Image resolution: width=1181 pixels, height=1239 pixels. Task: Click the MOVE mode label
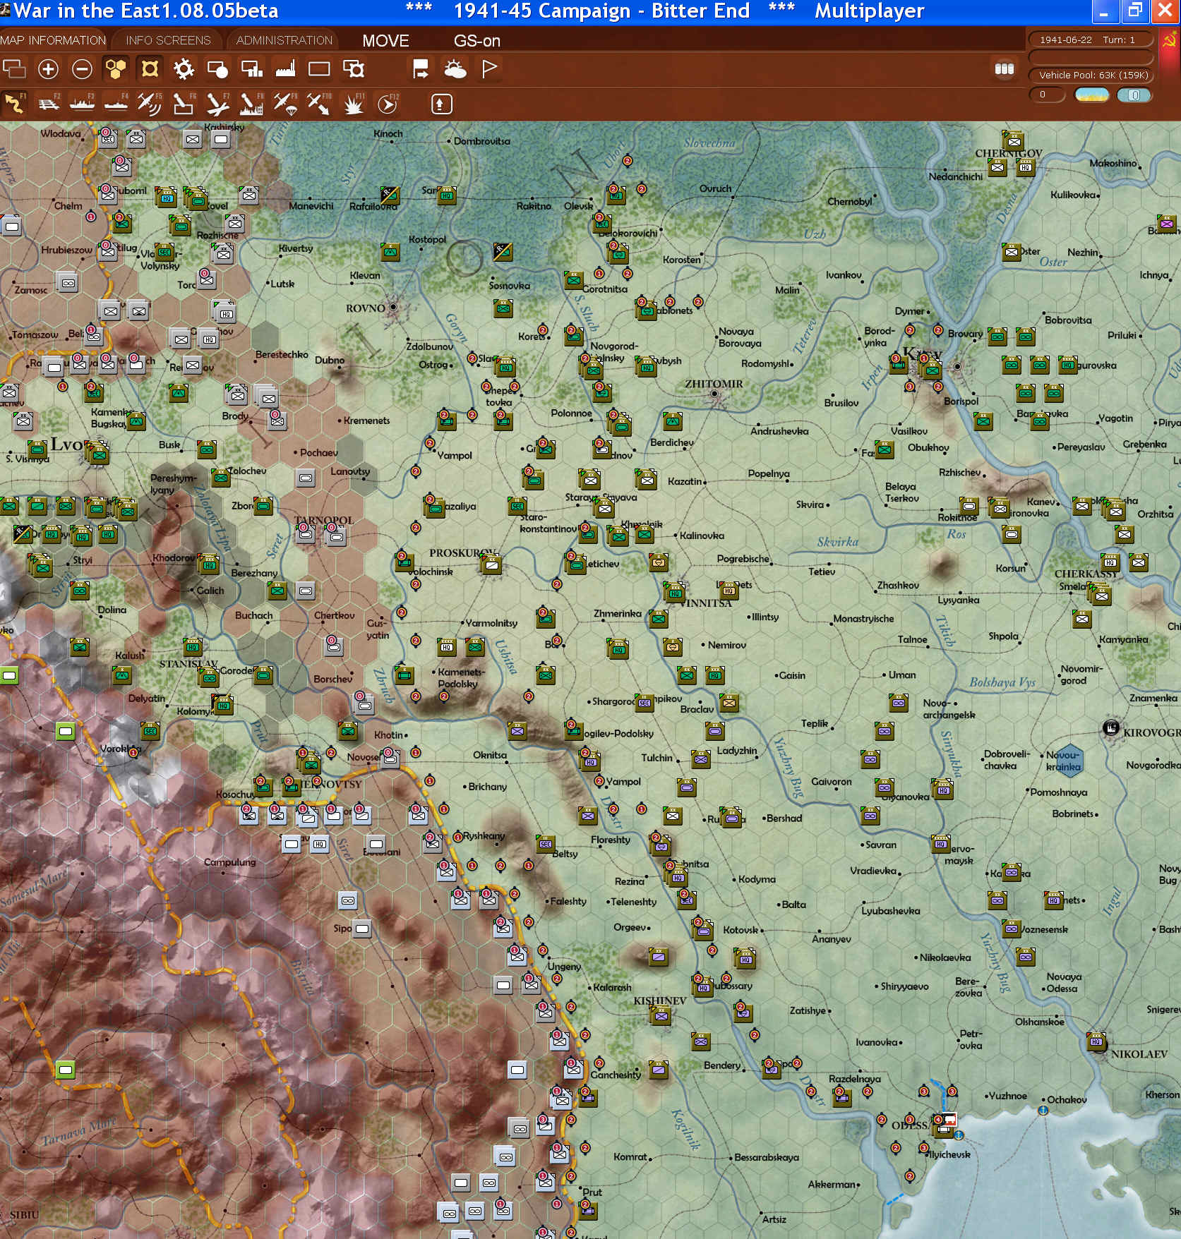click(x=385, y=41)
